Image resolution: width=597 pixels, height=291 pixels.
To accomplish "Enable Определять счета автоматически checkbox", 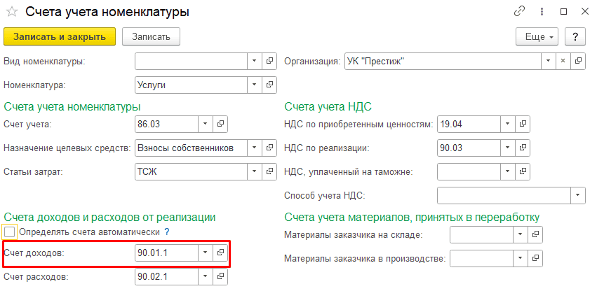I will [10, 232].
